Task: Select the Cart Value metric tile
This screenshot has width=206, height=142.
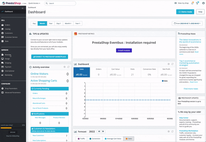Action: [115, 72]
